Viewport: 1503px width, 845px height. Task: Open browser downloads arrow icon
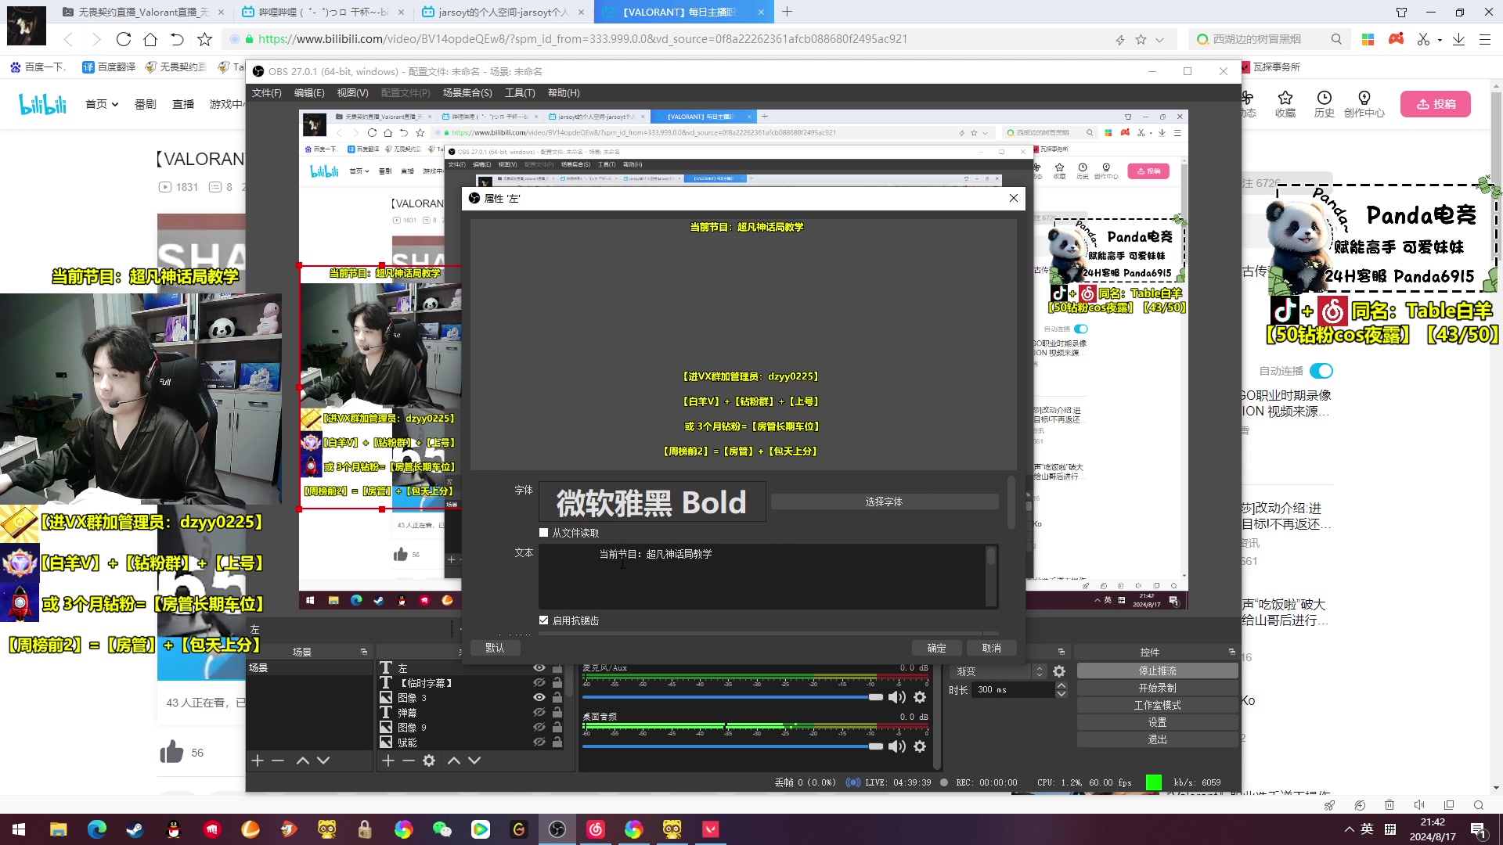(x=1458, y=39)
